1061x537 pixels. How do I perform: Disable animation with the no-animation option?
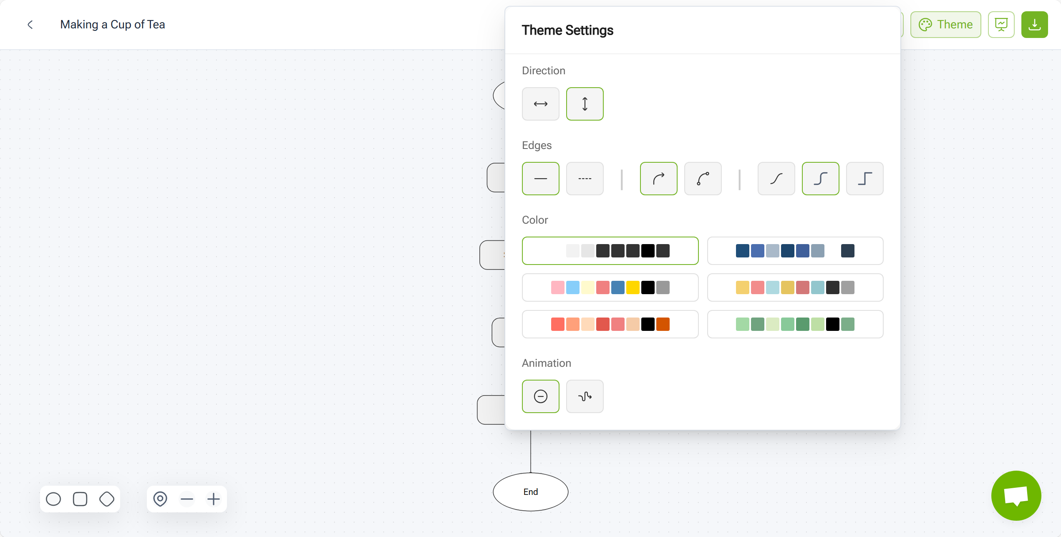[541, 396]
